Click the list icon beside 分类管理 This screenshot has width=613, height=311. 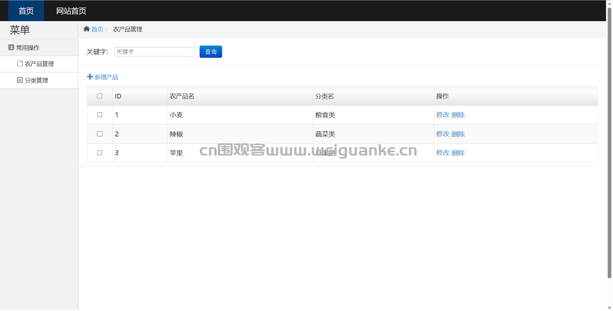[x=20, y=80]
